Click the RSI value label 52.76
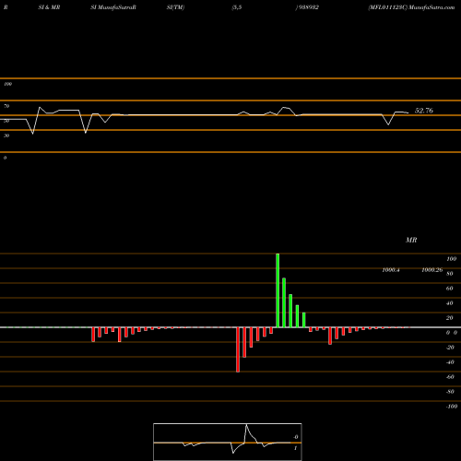 pyautogui.click(x=424, y=111)
